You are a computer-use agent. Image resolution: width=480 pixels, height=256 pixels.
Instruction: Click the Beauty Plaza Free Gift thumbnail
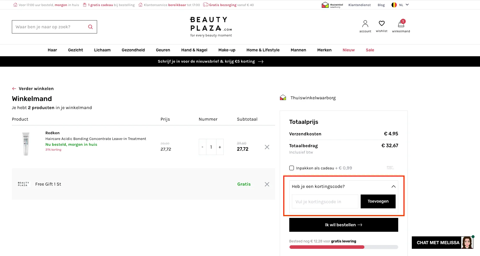23,184
